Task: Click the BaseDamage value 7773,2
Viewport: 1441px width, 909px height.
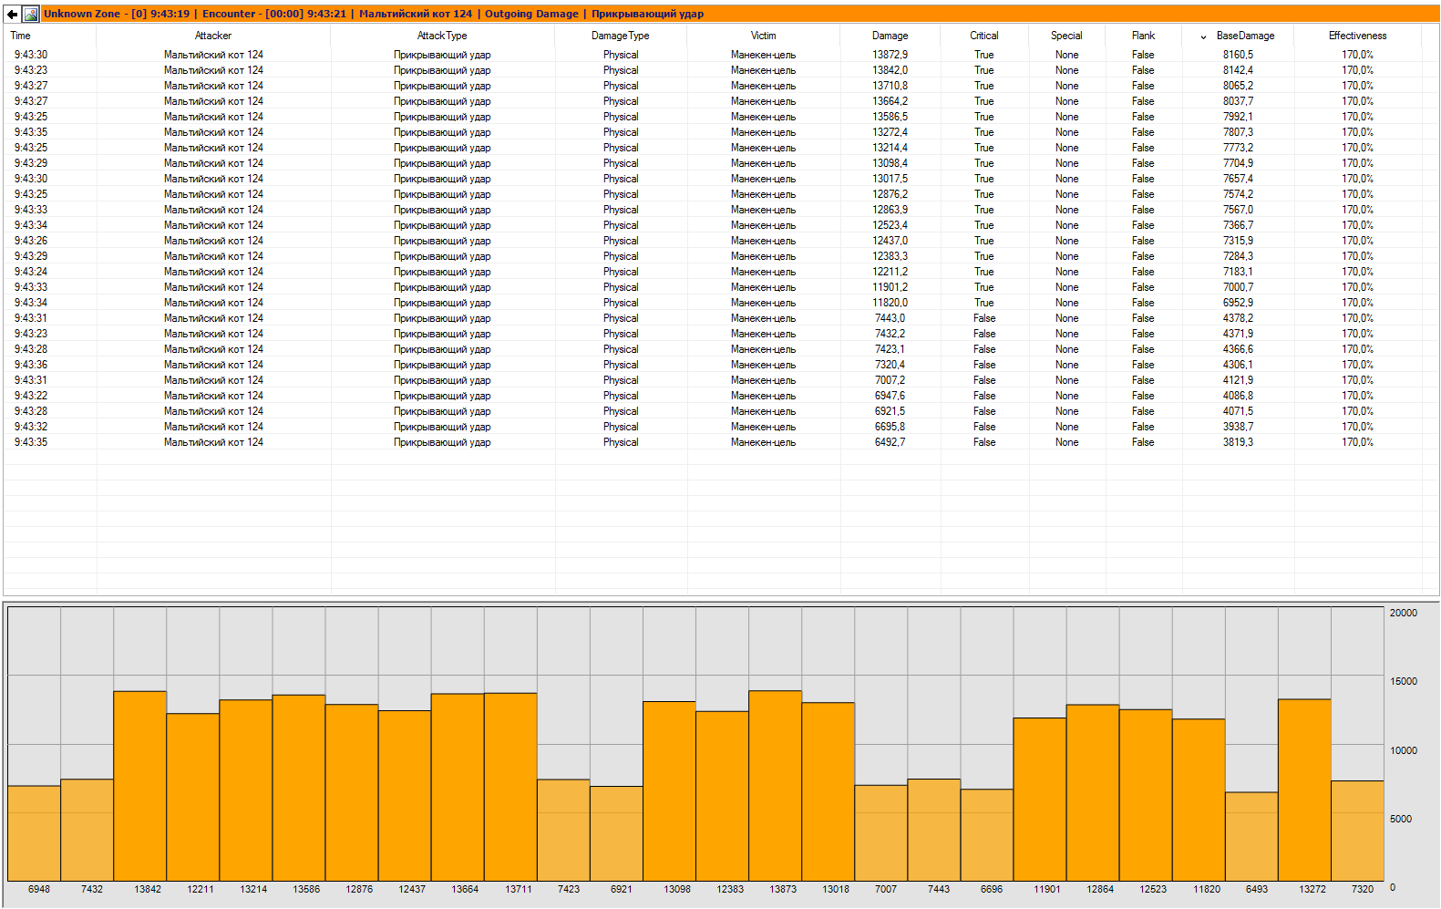Action: pyautogui.click(x=1238, y=148)
